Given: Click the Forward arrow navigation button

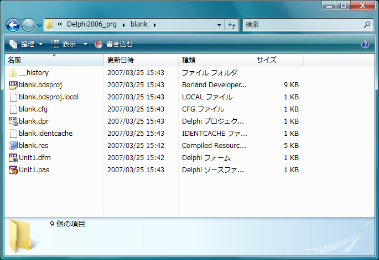Looking at the screenshot, I should 28,25.
